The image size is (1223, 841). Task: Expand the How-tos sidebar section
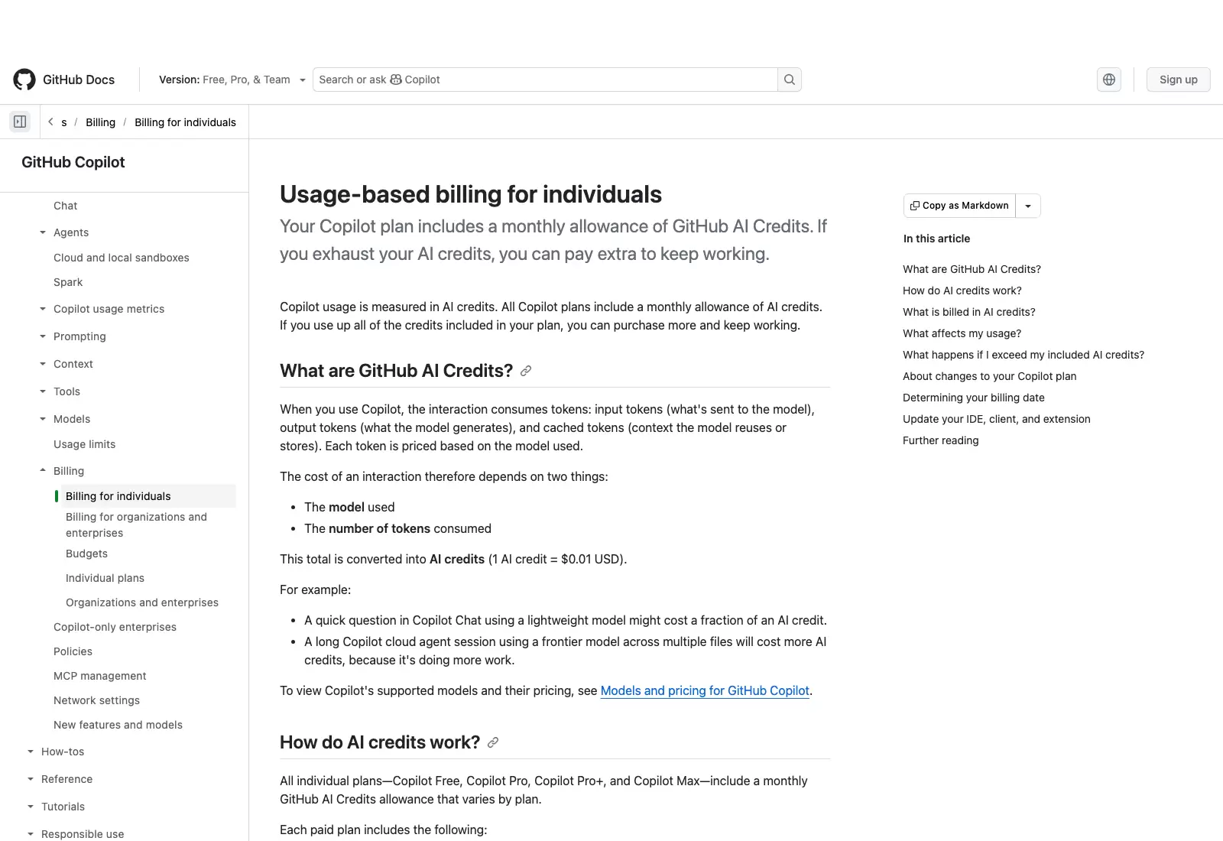coord(31,752)
